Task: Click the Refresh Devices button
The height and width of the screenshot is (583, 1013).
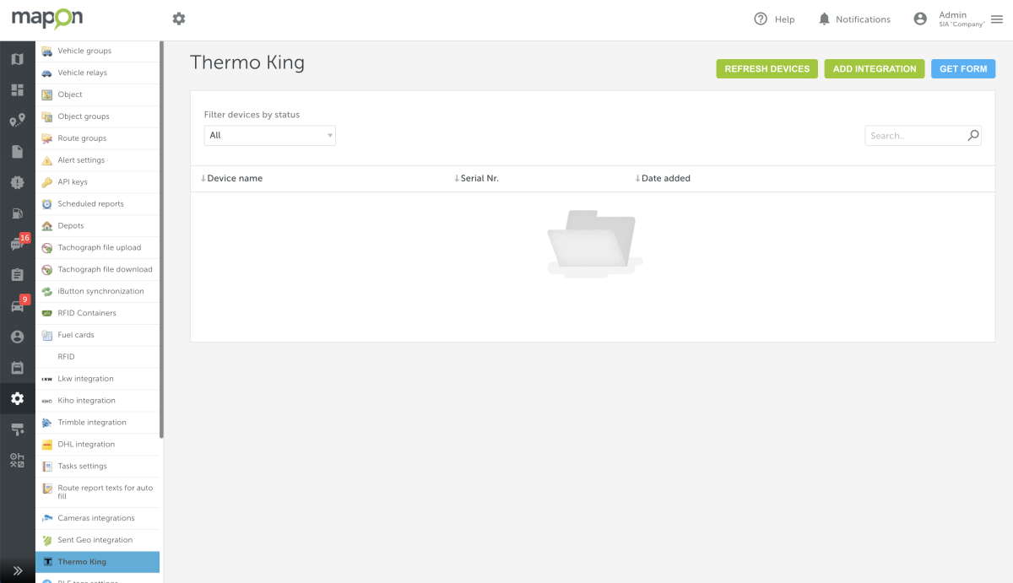Action: pyautogui.click(x=767, y=69)
